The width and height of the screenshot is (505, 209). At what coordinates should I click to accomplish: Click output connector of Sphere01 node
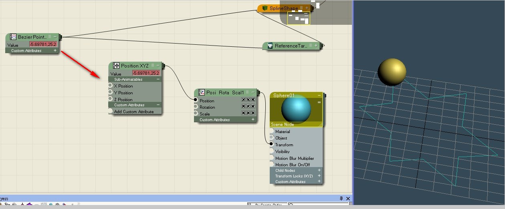pos(325,96)
